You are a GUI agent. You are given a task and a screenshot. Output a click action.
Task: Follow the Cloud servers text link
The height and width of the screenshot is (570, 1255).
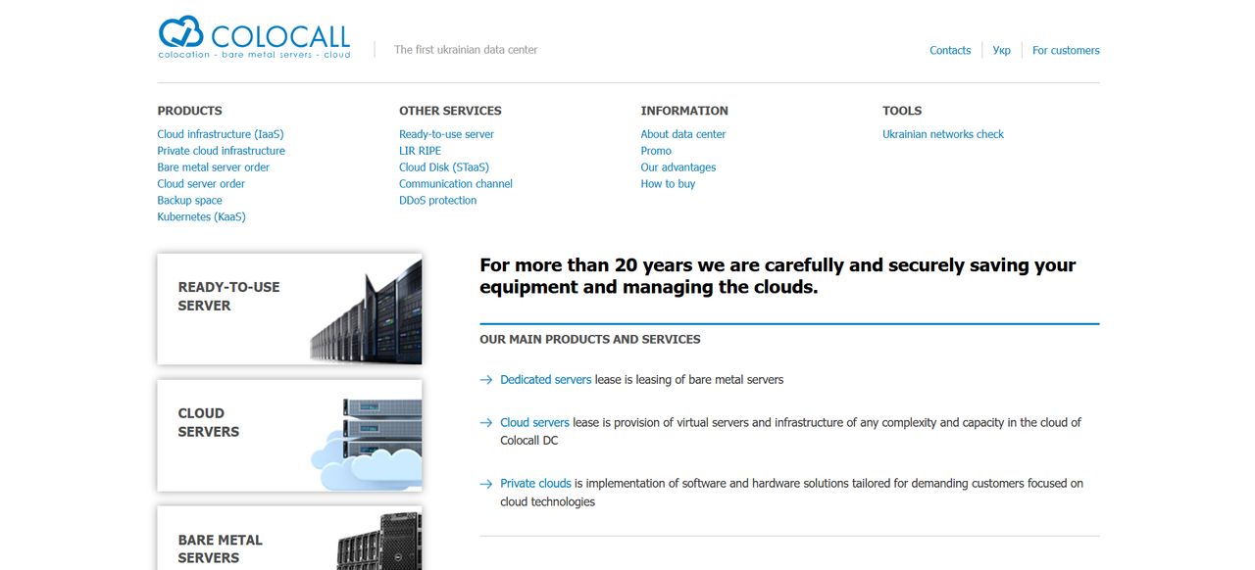[x=534, y=423]
